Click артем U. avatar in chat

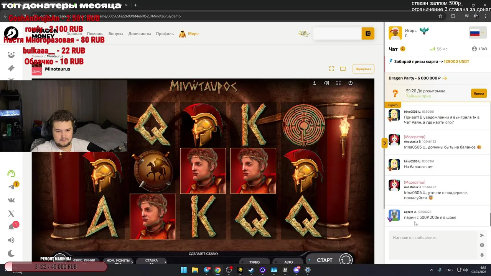[x=394, y=215]
